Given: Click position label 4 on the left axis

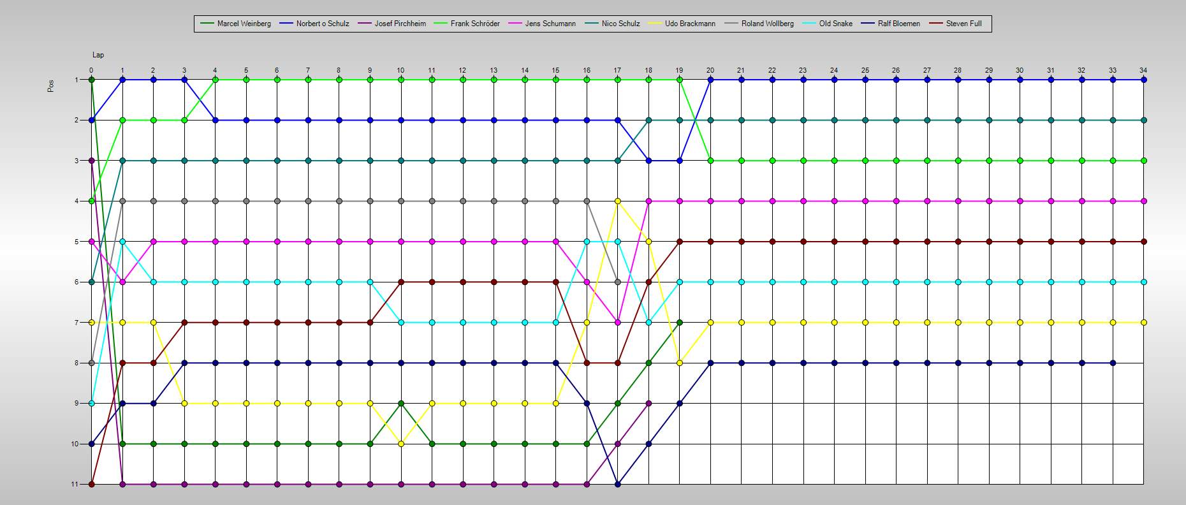Looking at the screenshot, I should [77, 201].
